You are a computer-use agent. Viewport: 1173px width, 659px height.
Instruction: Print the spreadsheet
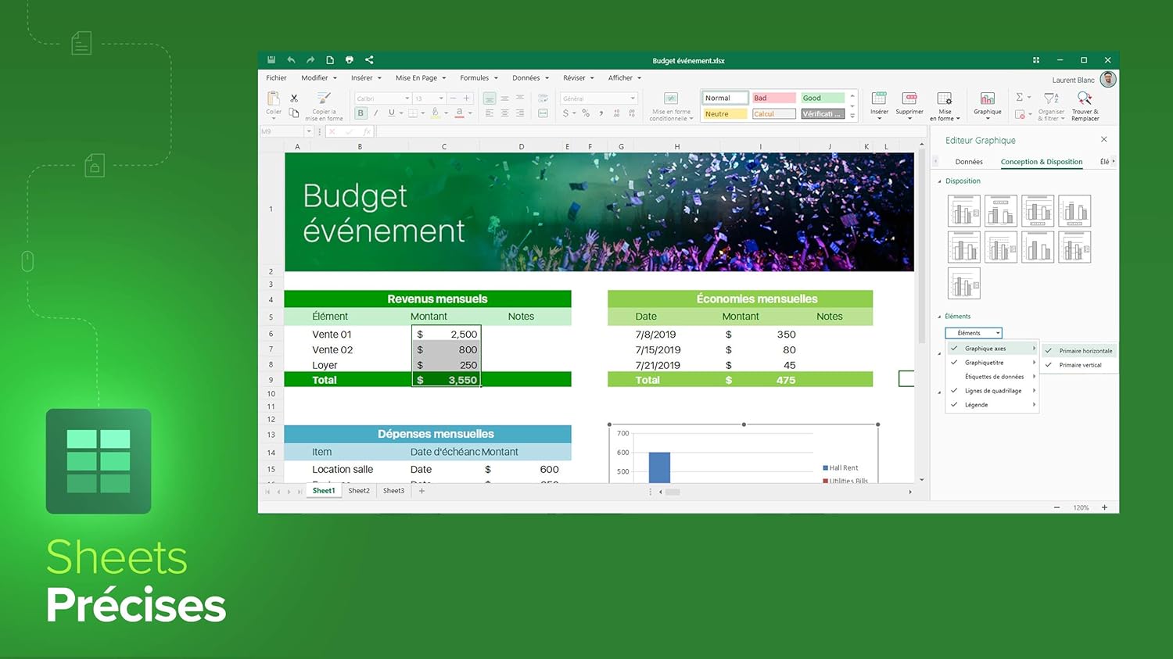[x=350, y=59]
